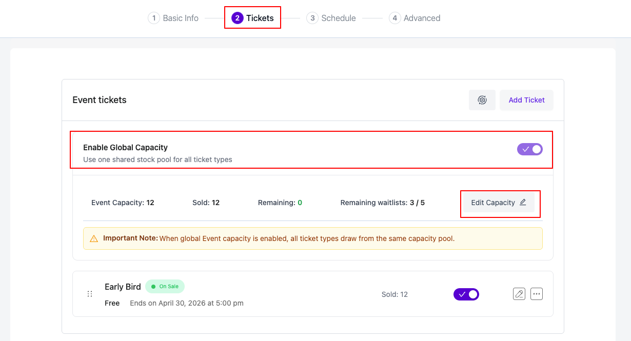Viewport: 631px width, 341px height.
Task: Go to the Advanced step
Action: [421, 17]
